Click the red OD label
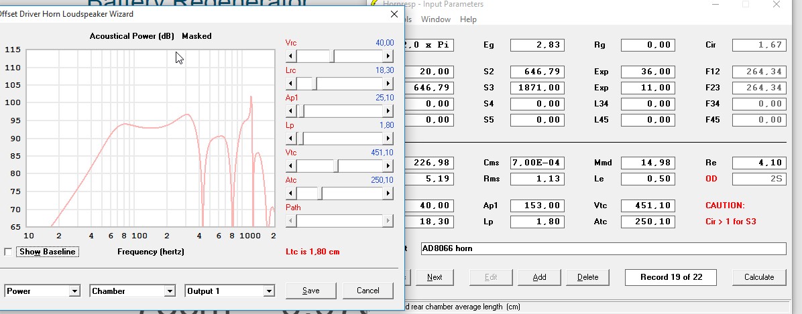802x314 pixels. point(711,179)
